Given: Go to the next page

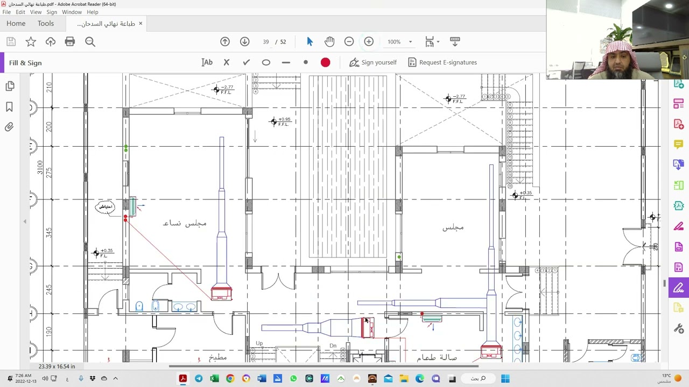Looking at the screenshot, I should tap(244, 41).
